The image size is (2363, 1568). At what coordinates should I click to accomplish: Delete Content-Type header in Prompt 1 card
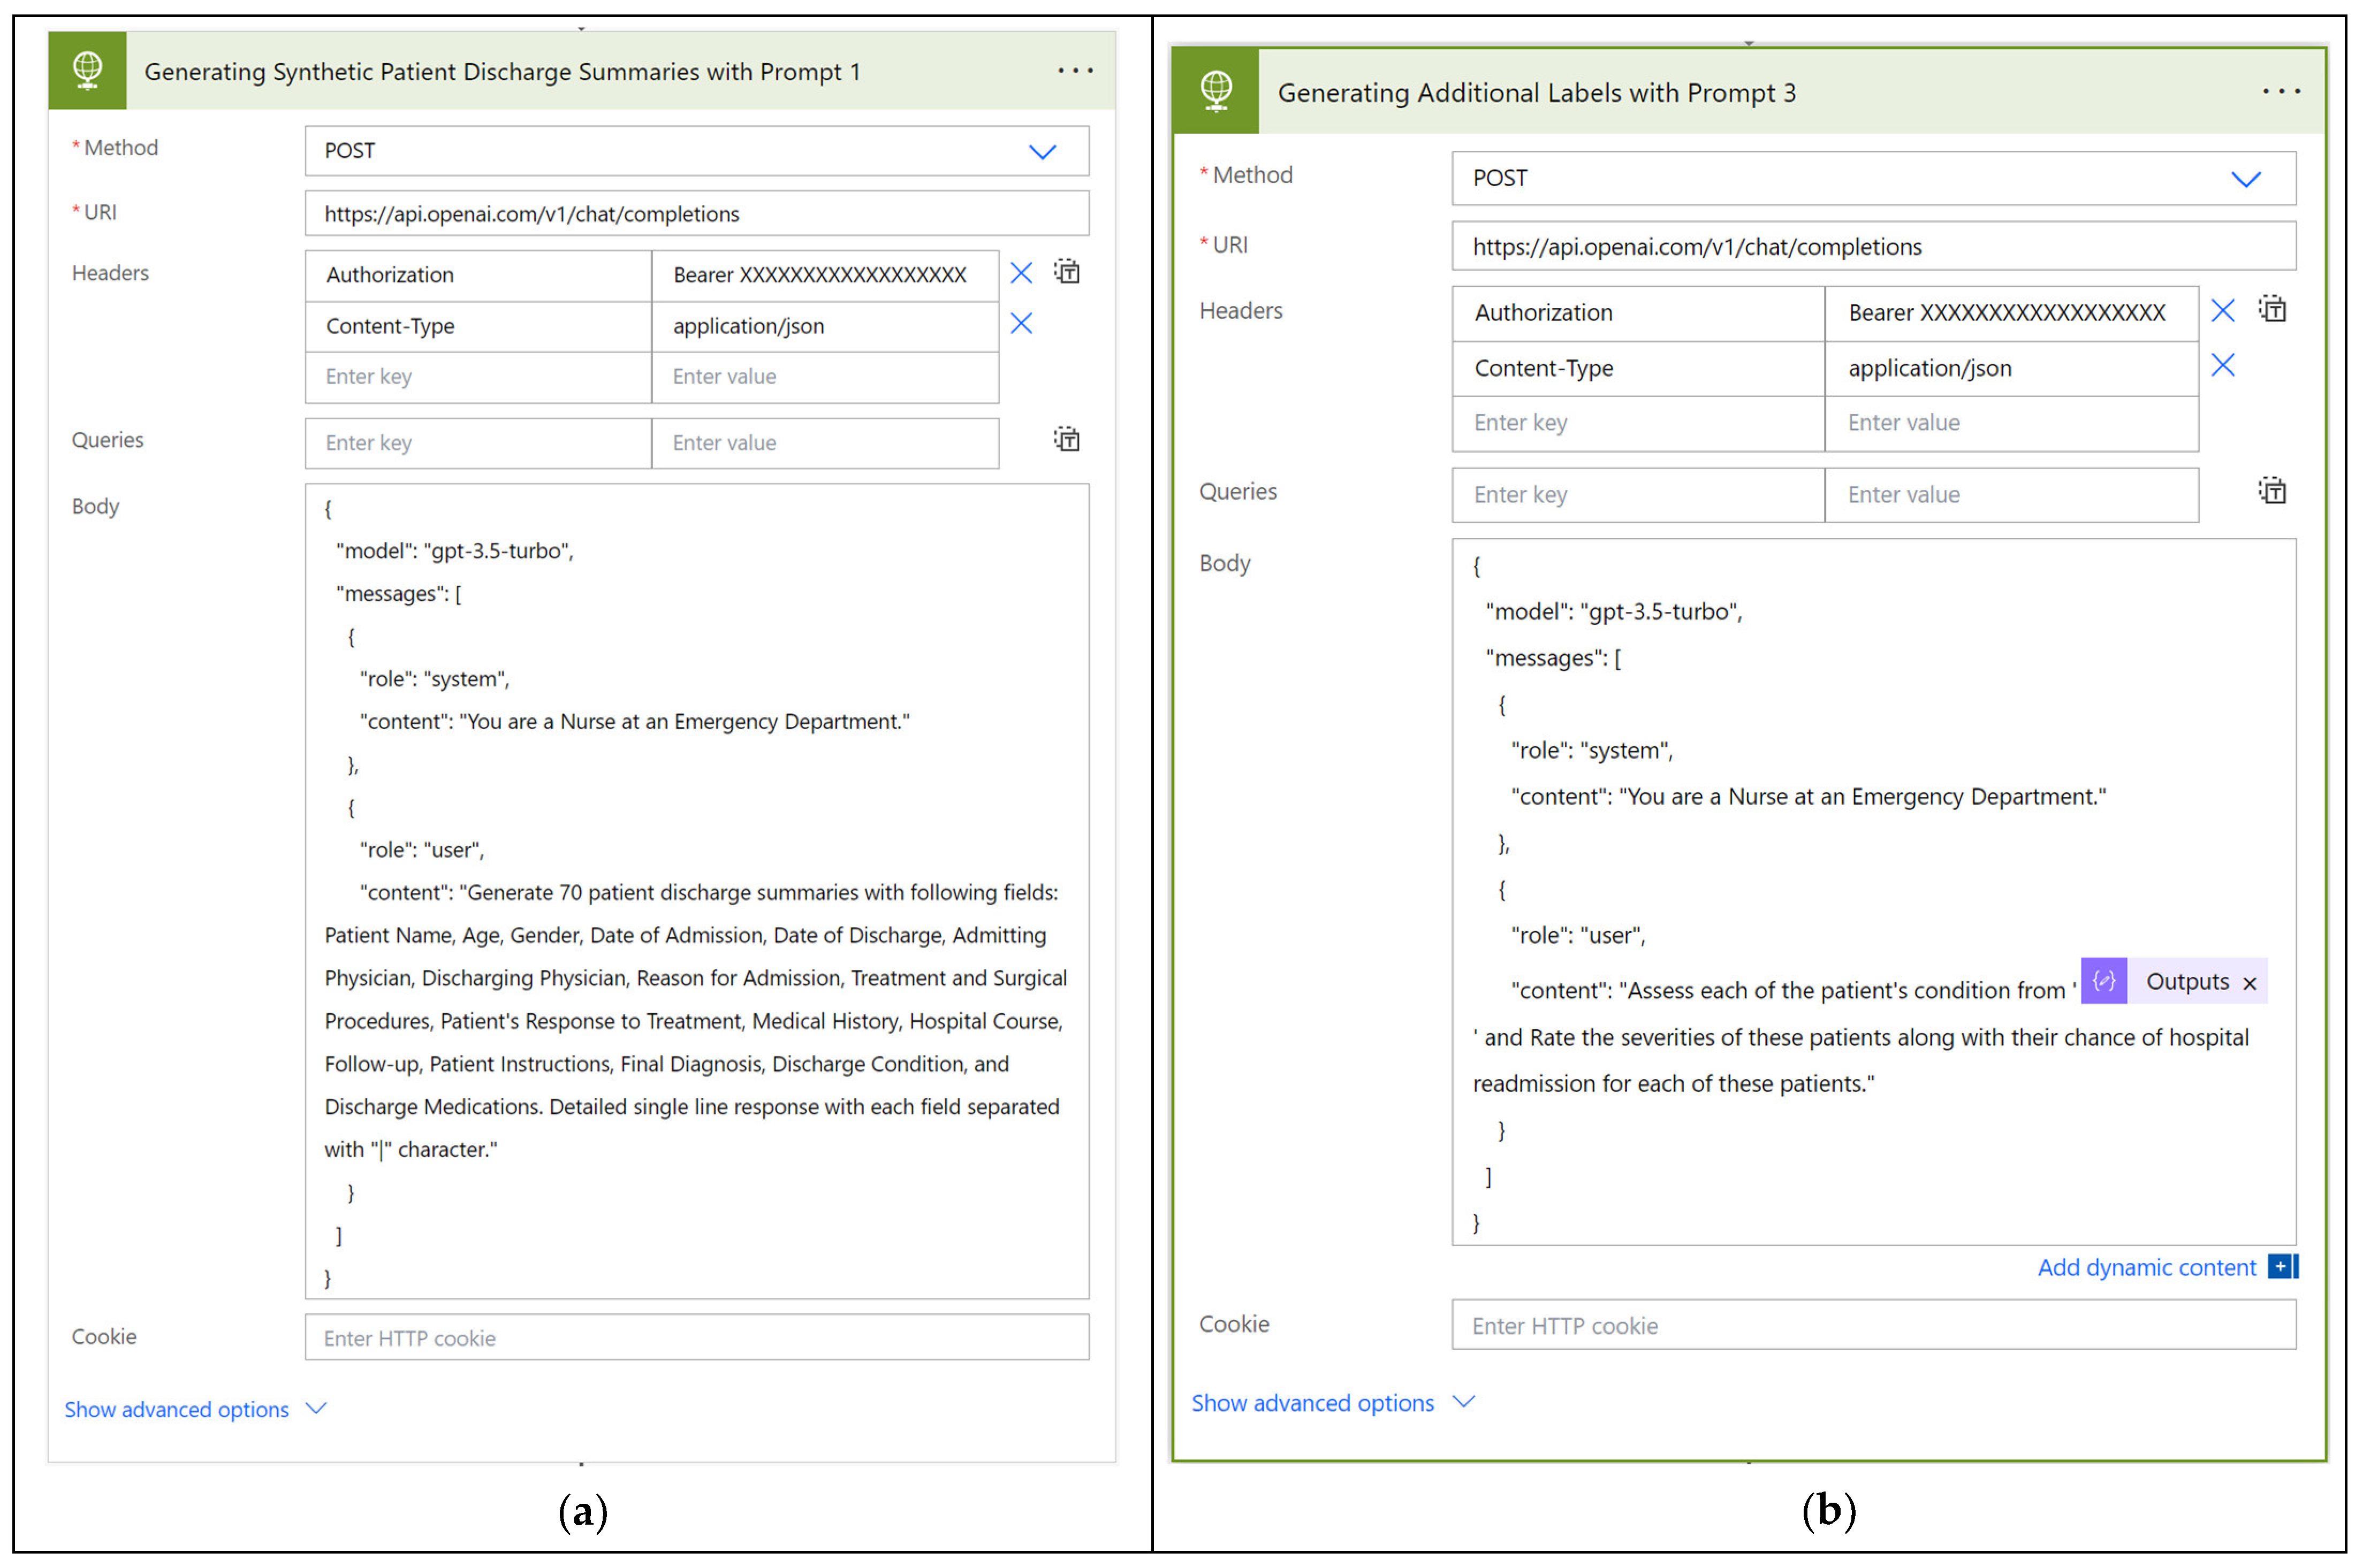coord(1021,324)
